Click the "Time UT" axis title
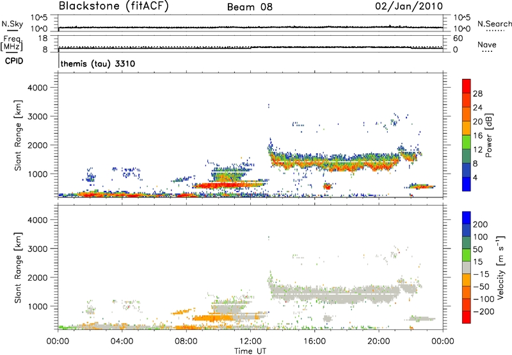Screen dimensions: 512x355 pos(250,351)
